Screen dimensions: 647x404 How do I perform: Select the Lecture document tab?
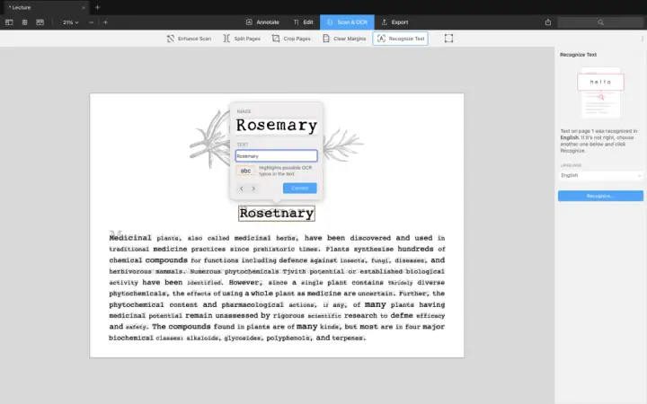point(46,7)
